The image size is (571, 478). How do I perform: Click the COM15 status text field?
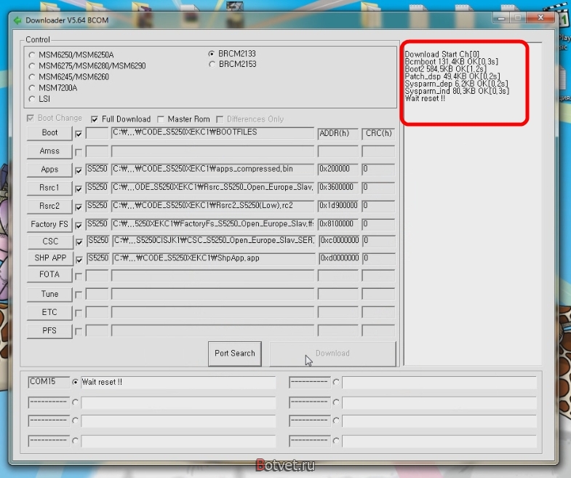coord(178,382)
